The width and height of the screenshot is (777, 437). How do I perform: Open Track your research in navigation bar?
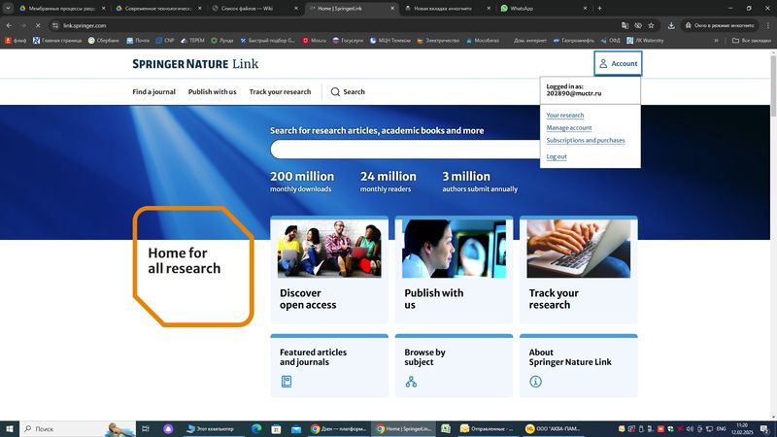(x=280, y=91)
